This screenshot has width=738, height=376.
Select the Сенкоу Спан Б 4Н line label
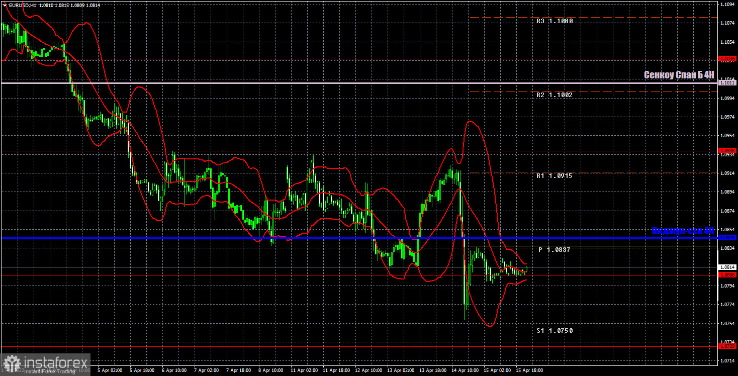(679, 75)
